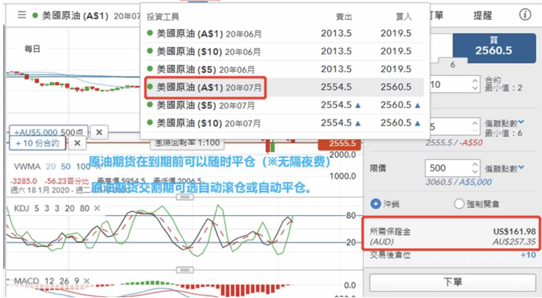Click the 下單 place order button
This screenshot has height=298, width=542.
[452, 282]
